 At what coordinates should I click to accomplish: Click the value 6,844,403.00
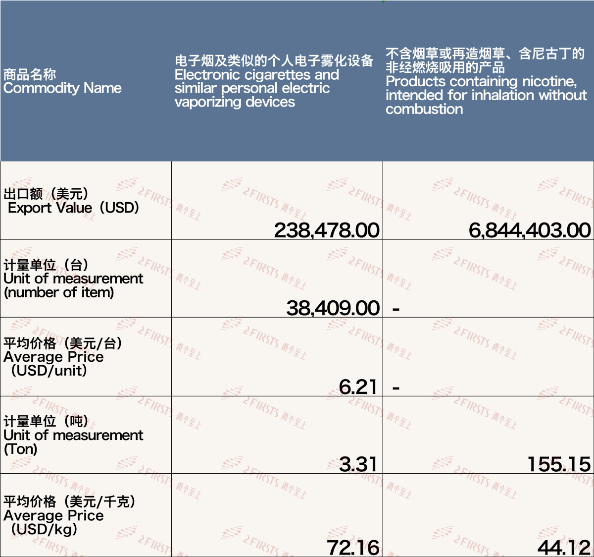pos(530,230)
